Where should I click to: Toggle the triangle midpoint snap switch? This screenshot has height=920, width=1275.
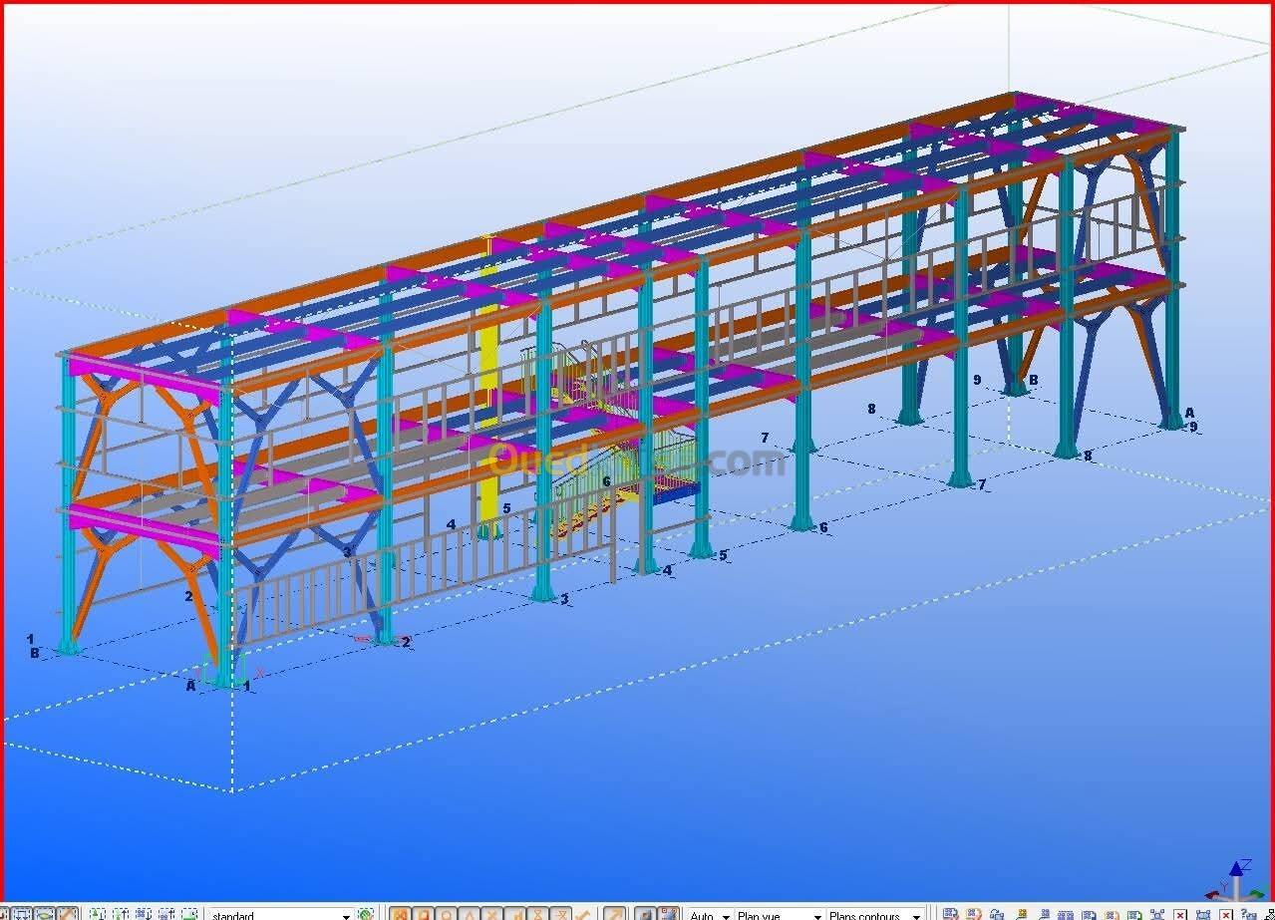[x=469, y=914]
